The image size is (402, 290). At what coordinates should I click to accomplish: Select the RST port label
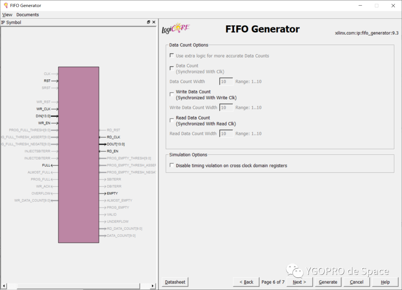47,81
